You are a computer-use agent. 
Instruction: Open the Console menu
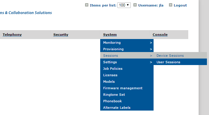point(160,35)
